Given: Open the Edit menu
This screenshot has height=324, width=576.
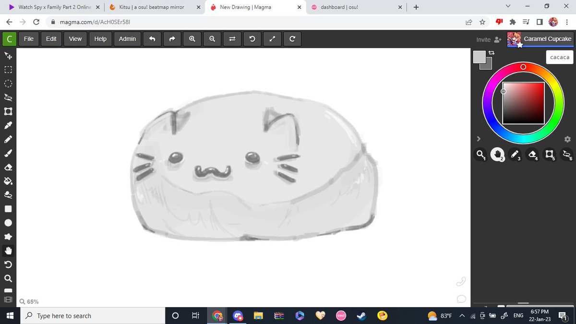Looking at the screenshot, I should pyautogui.click(x=51, y=39).
